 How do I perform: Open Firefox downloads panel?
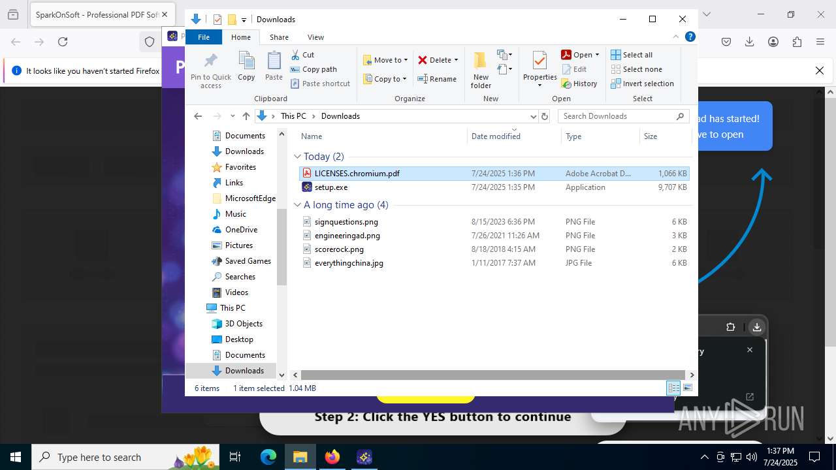point(750,42)
